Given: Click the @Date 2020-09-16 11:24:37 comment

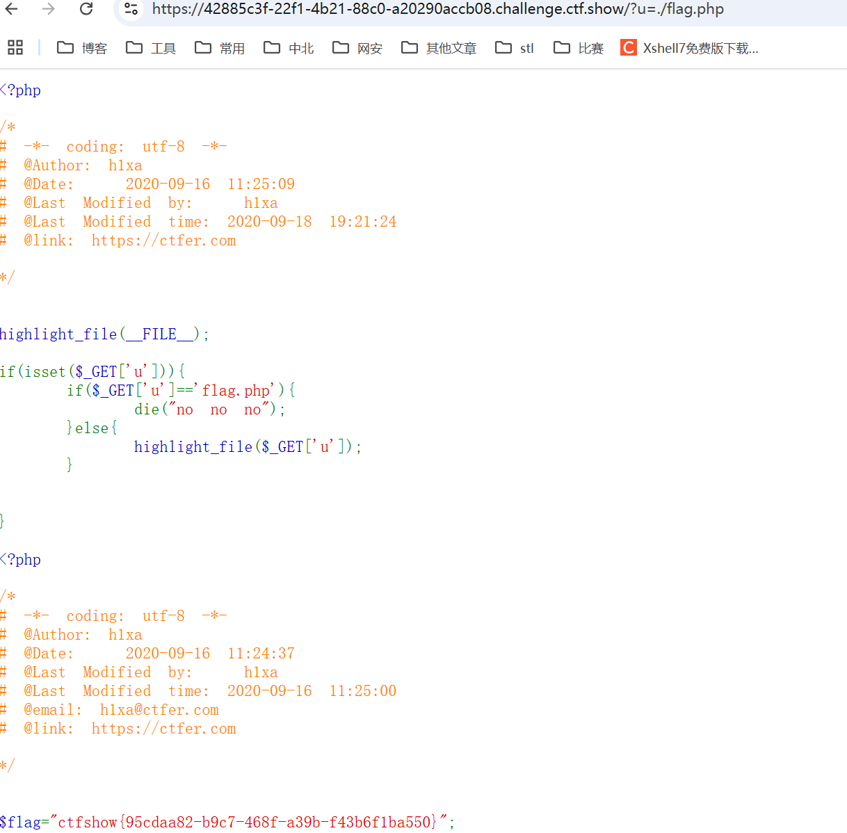Looking at the screenshot, I should pos(147,654).
